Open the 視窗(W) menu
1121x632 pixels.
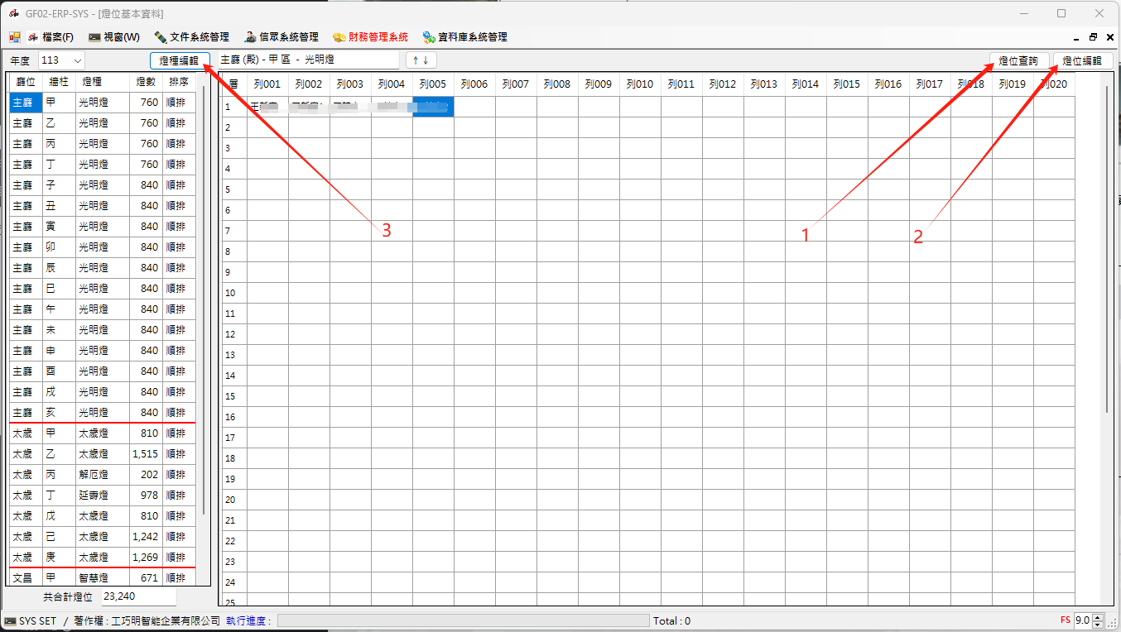(114, 37)
